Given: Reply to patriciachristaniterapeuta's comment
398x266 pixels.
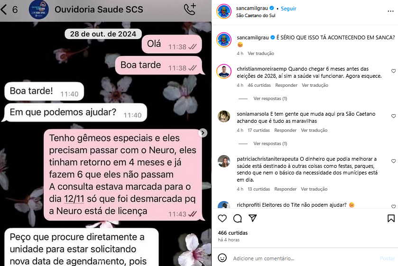Looking at the screenshot, I should pyautogui.click(x=285, y=189).
